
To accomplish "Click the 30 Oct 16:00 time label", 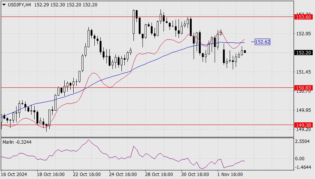I will tap(195, 174).
